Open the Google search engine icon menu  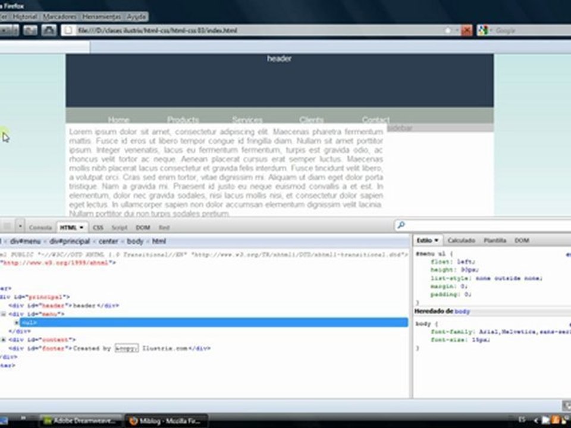[x=483, y=30]
